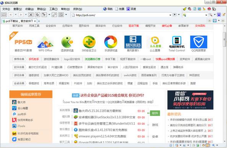Open the 百度 paw bookmark shortcut
Image resolution: width=227 pixels, height=148 pixels.
[x=131, y=9]
